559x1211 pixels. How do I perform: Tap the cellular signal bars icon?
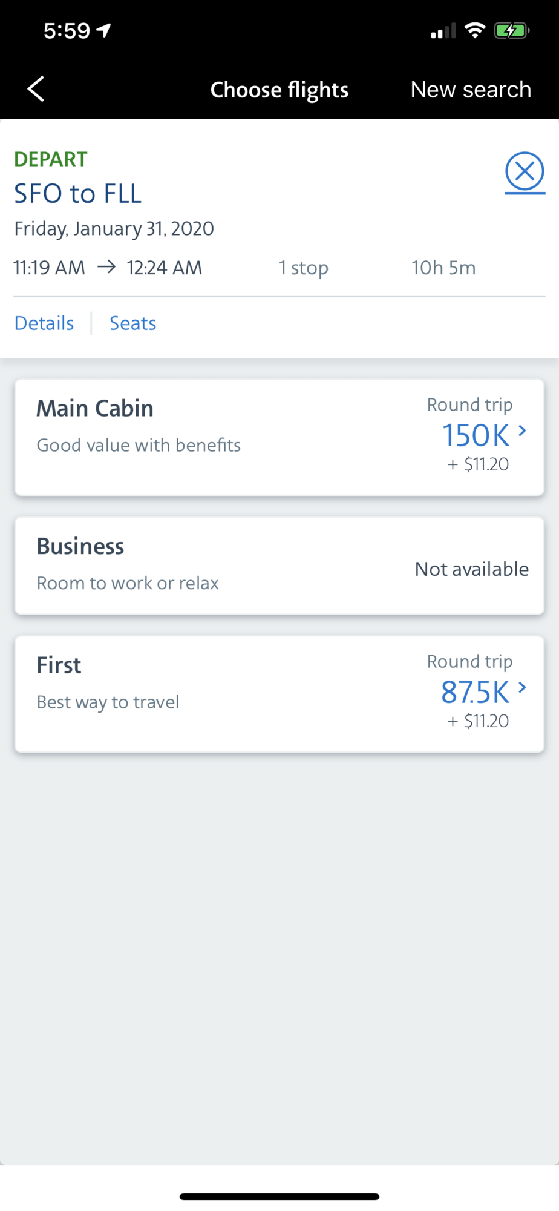point(443,31)
